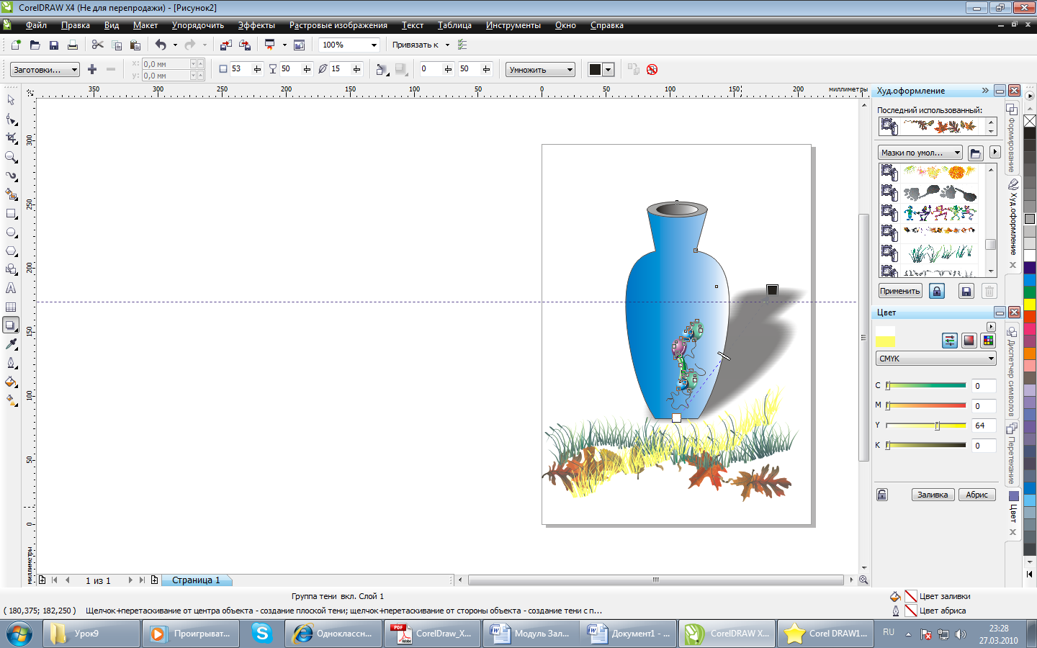
Task: Click the Paste icon
Action: [135, 45]
